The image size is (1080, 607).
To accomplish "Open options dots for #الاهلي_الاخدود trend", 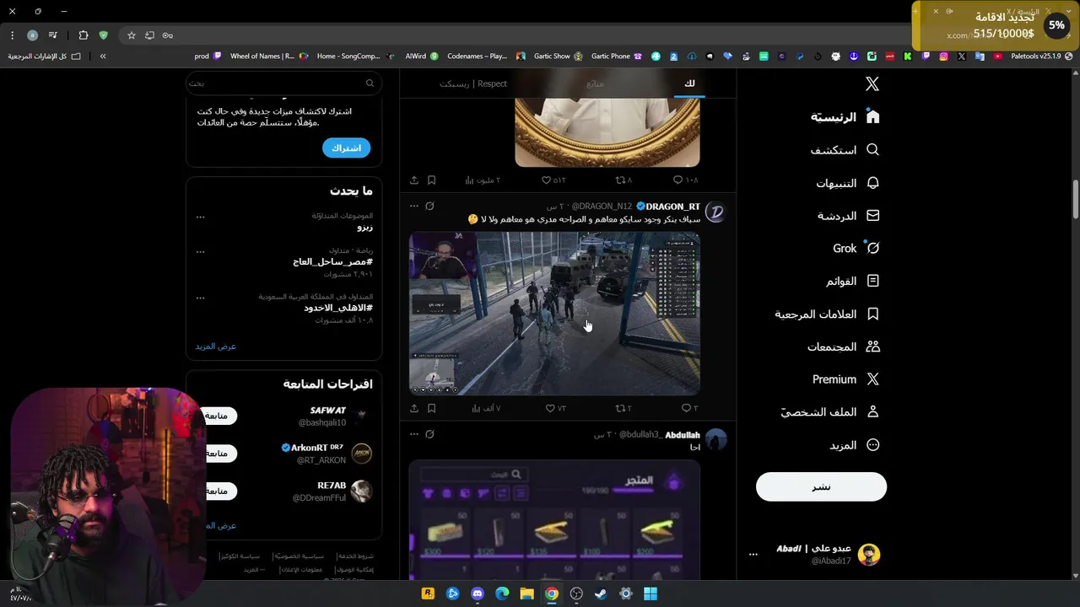I will pyautogui.click(x=201, y=298).
